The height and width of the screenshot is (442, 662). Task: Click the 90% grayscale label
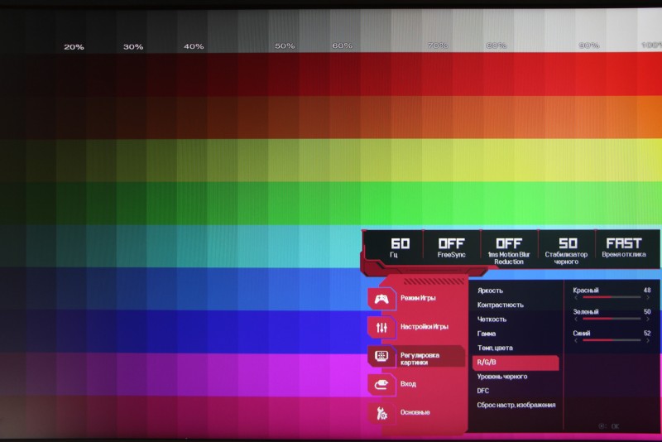pos(589,46)
